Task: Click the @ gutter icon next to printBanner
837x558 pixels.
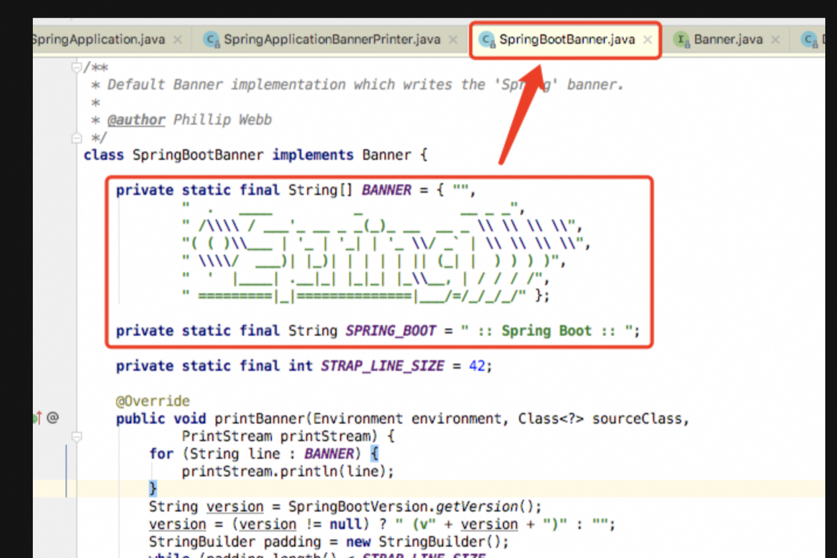Action: 53,417
